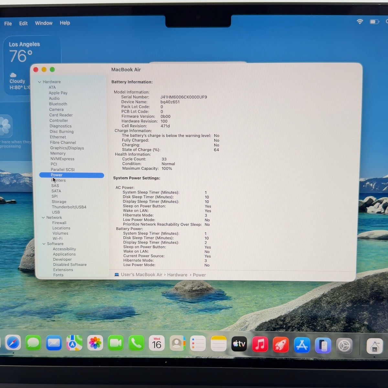Collapse the Network section
This screenshot has width=388, height=388.
click(43, 218)
